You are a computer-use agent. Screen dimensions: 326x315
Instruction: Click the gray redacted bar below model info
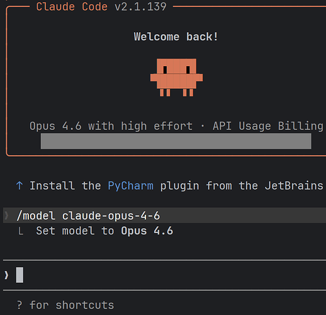(176, 141)
